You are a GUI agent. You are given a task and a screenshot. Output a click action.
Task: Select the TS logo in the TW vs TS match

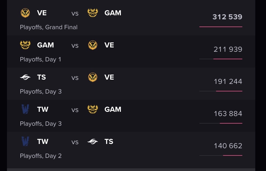click(93, 142)
